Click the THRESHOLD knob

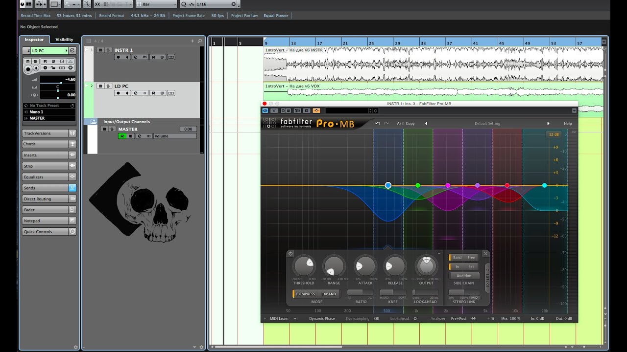pos(304,266)
